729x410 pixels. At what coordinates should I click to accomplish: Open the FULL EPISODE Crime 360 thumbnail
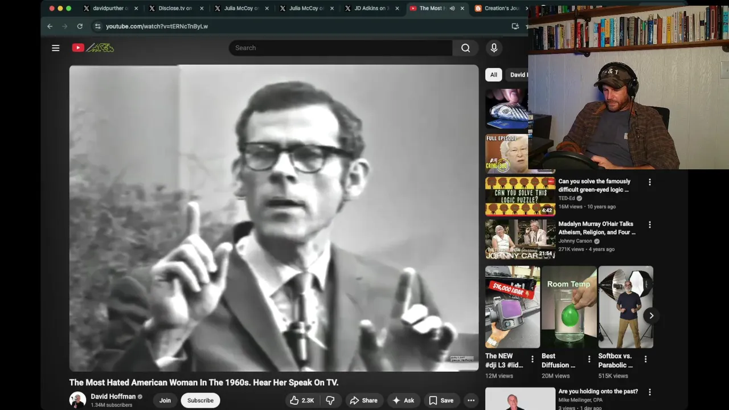click(507, 153)
